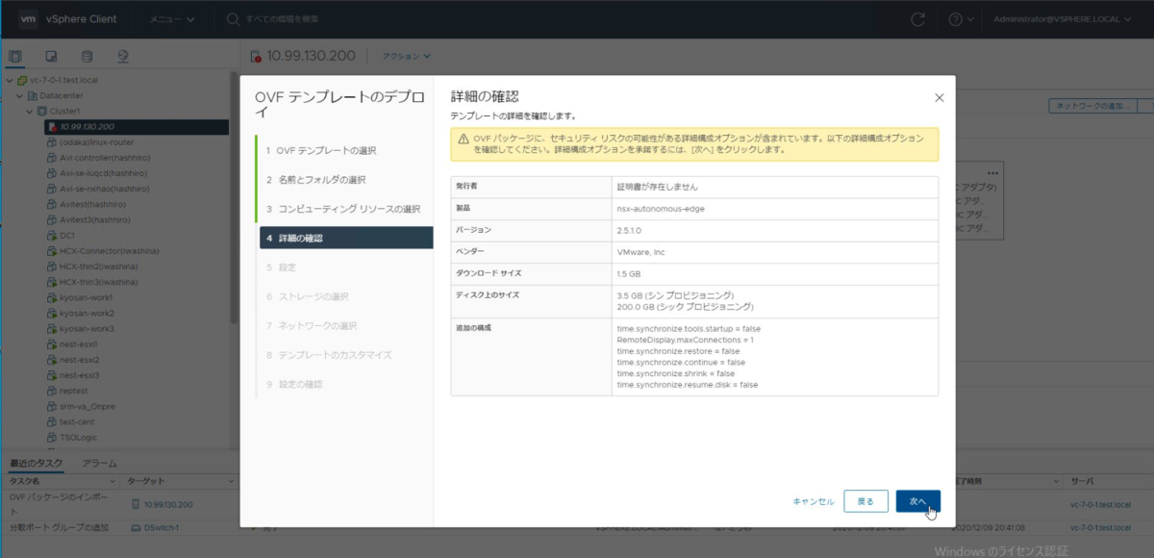Click the 戻る (Back) button
This screenshot has height=558, width=1154.
tap(865, 501)
